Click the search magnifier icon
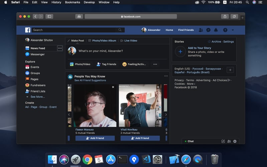This screenshot has height=167, width=267. [120, 30]
